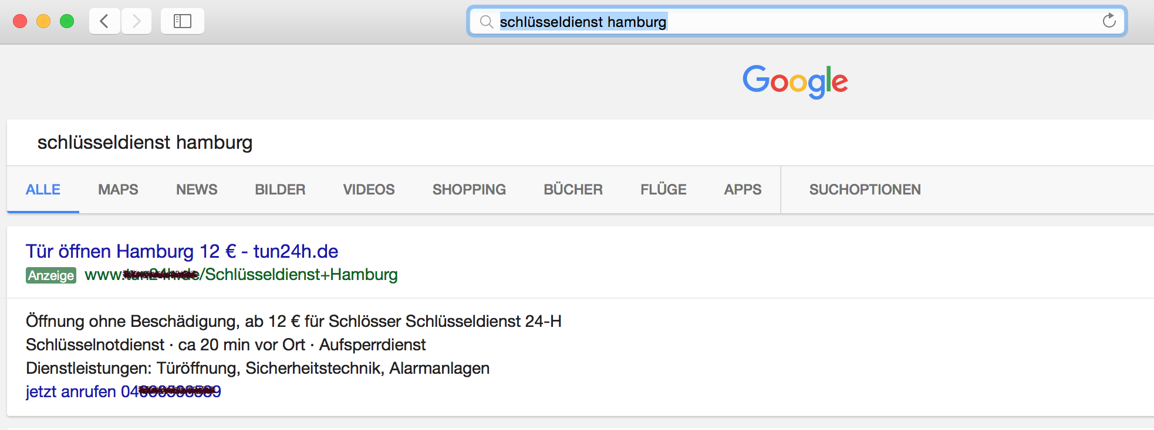This screenshot has height=430, width=1154.
Task: Click the green Anzeige ad badge
Action: (x=51, y=275)
